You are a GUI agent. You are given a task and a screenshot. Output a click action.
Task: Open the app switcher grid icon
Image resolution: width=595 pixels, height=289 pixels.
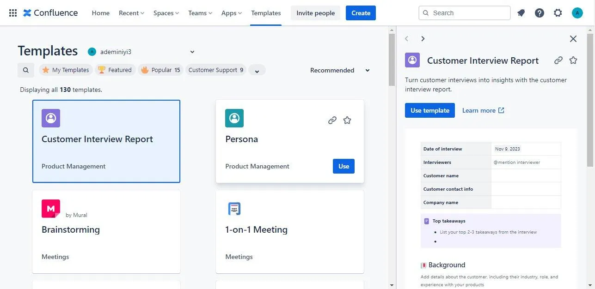(13, 13)
